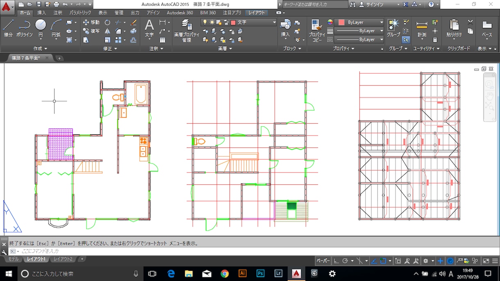Open the 挿入 ribbon tab

point(42,13)
